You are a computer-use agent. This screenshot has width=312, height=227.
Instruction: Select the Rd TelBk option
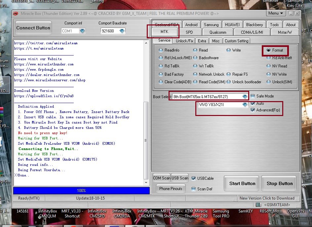click(161, 66)
